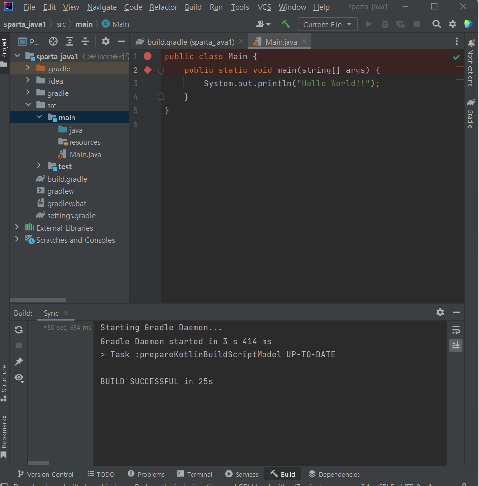Open Structure side panel
This screenshot has width=479, height=486.
click(x=4, y=383)
